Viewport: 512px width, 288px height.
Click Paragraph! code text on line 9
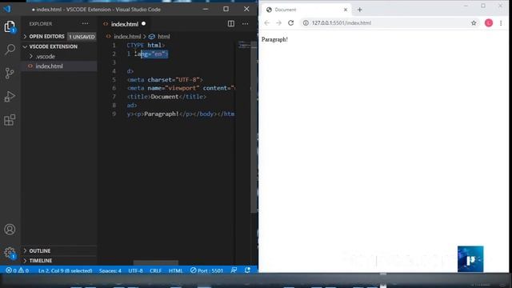162,114
